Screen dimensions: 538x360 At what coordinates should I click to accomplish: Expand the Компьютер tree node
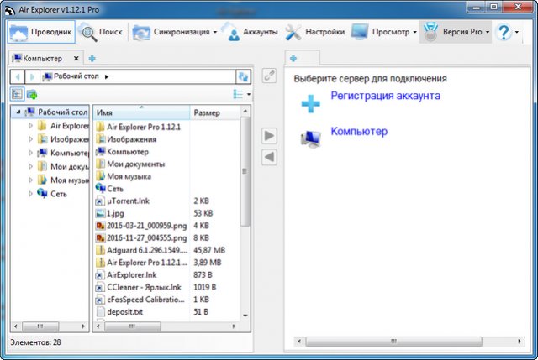pos(31,154)
